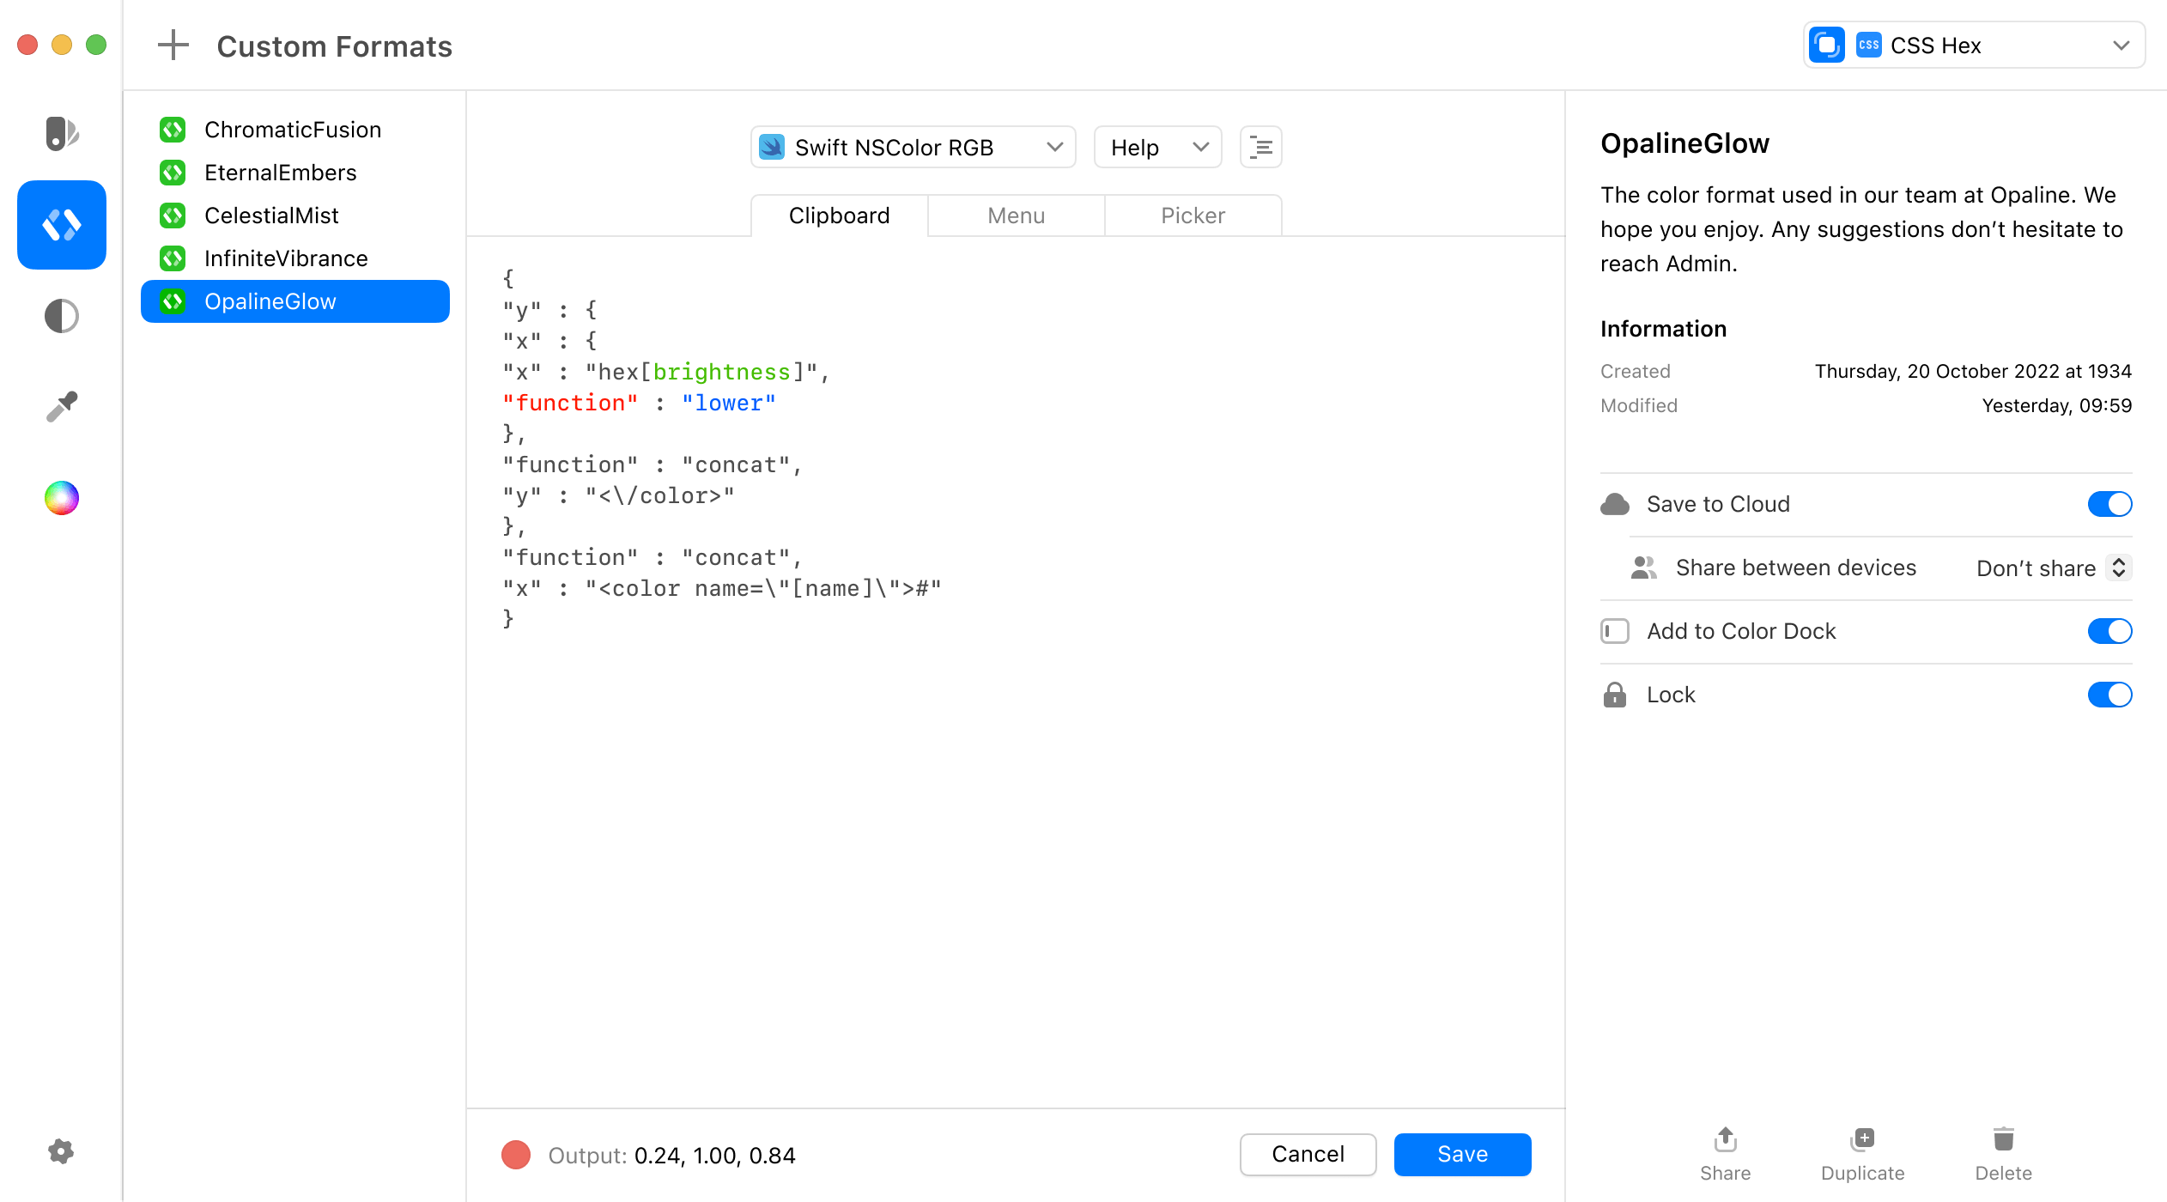This screenshot has width=2167, height=1202.
Task: Click the Lock padlock icon
Action: point(1615,695)
